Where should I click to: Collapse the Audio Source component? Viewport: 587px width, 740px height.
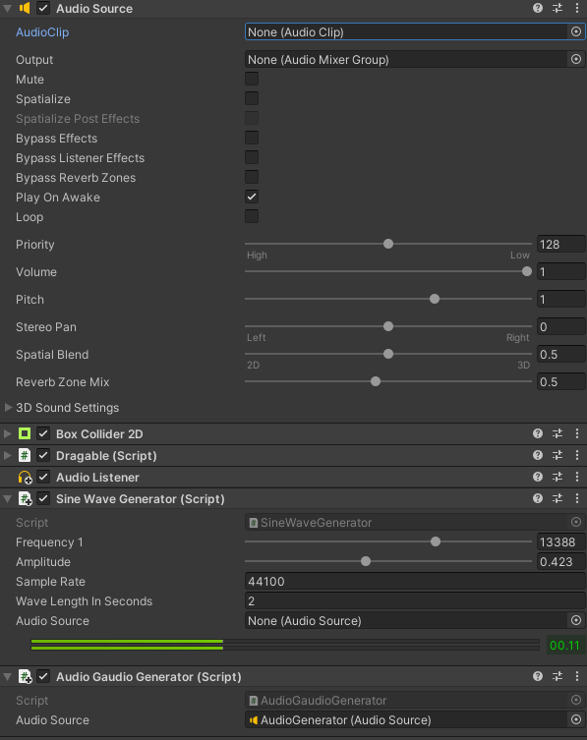click(x=7, y=9)
